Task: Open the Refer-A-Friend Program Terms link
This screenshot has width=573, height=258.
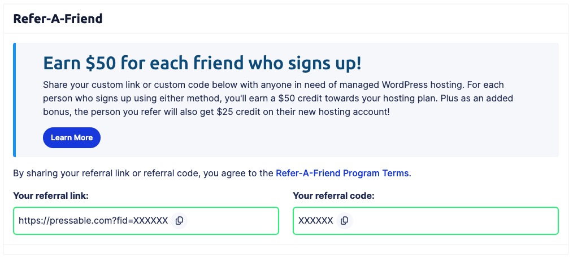Action: (342, 174)
